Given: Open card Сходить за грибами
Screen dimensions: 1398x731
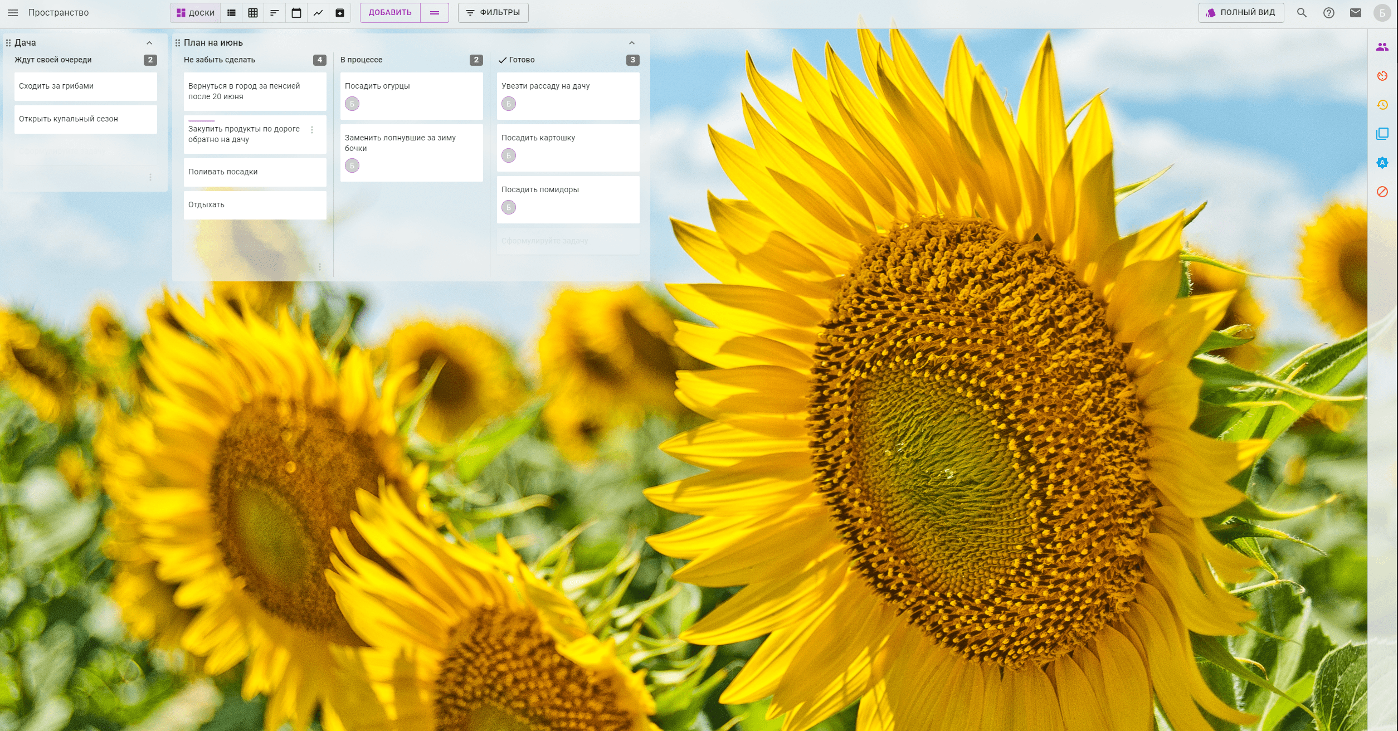Looking at the screenshot, I should point(86,86).
